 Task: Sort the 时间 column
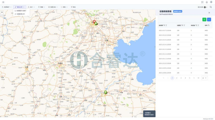[164, 25]
